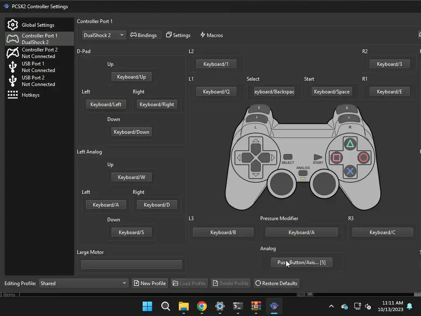Viewport: 421px width, 316px height.
Task: Click the START button on controller image
Action: [x=318, y=157]
